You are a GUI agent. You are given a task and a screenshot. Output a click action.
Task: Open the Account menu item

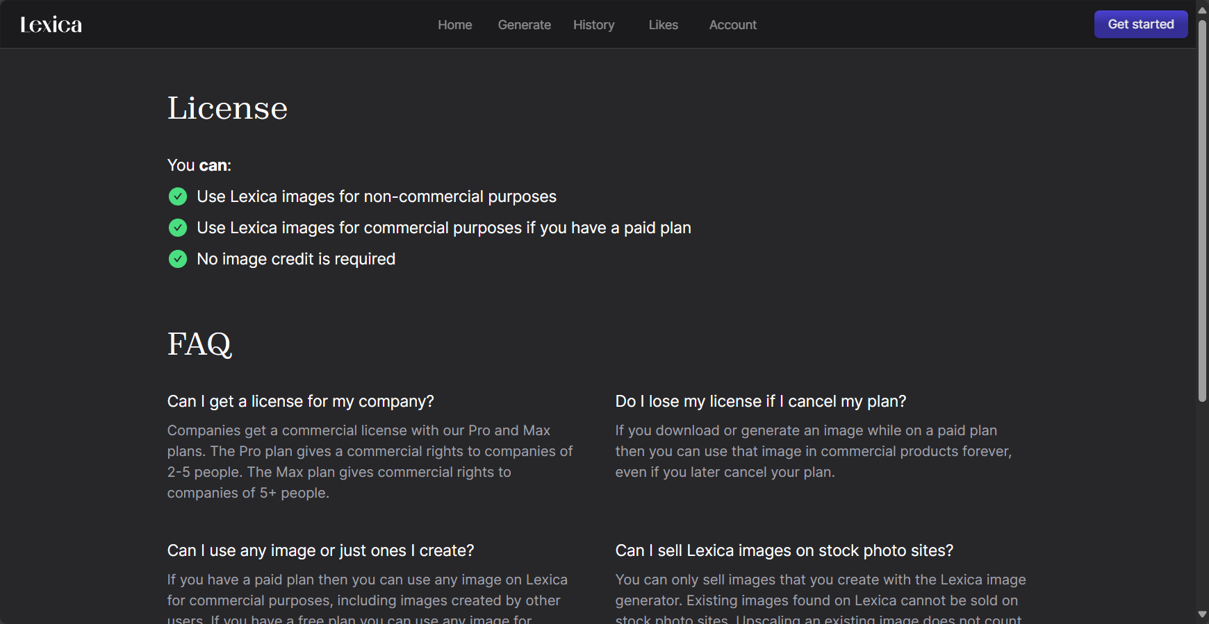coord(733,25)
